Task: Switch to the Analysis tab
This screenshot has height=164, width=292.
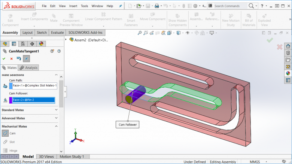Action: click(x=28, y=68)
